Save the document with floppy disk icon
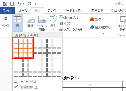The width and height of the screenshot is (126, 91). point(12,4)
